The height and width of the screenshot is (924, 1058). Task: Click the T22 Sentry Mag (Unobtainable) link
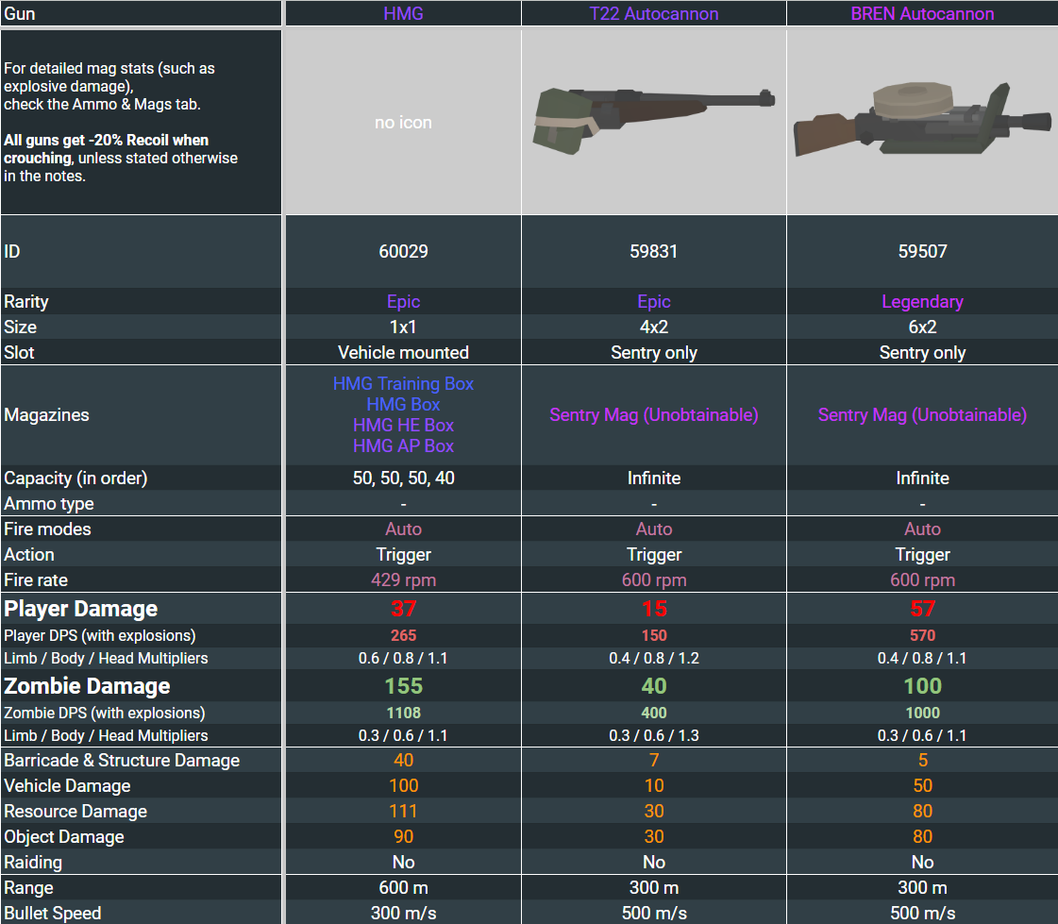(x=653, y=415)
